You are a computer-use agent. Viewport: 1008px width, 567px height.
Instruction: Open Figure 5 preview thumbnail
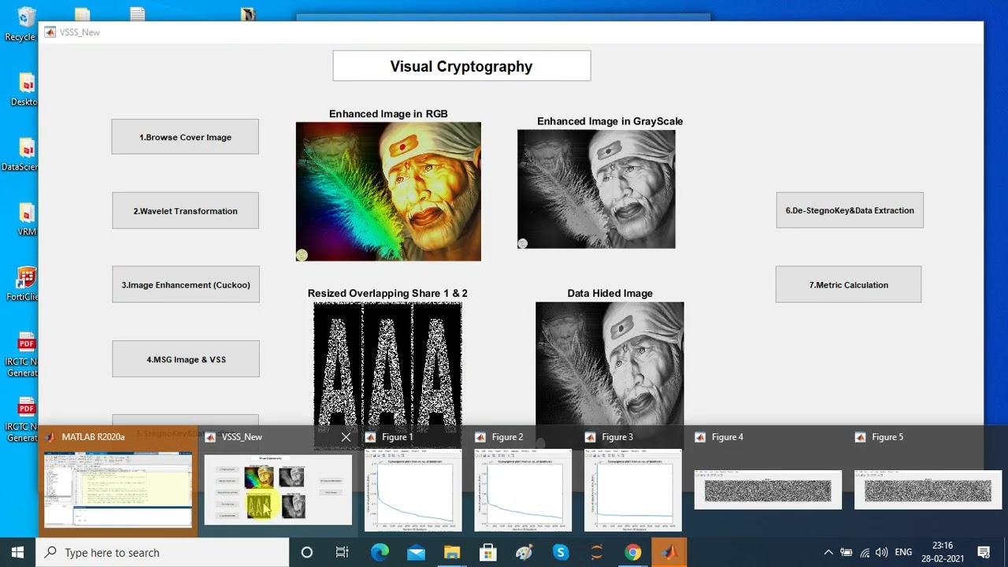(928, 490)
